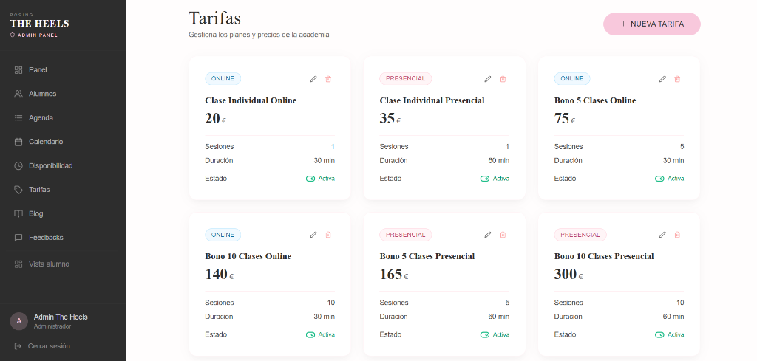Click the 'ADMIN PANEL' label under logo

point(38,35)
